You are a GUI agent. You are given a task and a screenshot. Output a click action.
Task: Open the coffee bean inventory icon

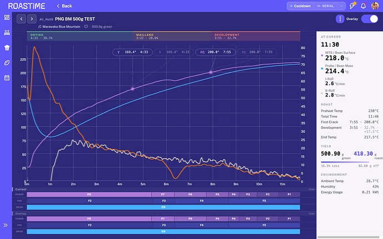tap(7, 63)
